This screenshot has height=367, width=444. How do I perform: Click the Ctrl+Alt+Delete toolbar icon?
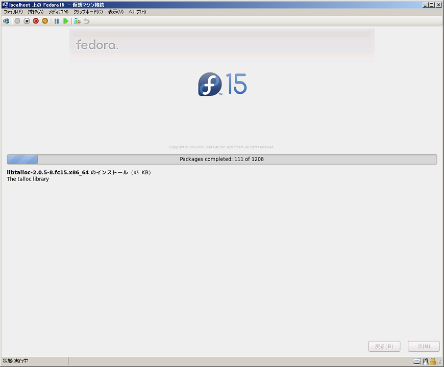pyautogui.click(x=6, y=21)
